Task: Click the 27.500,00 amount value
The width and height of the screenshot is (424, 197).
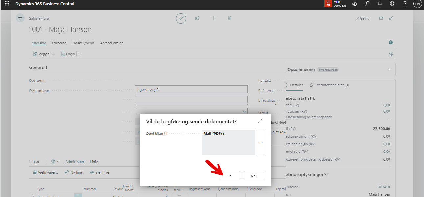Action: (382, 129)
